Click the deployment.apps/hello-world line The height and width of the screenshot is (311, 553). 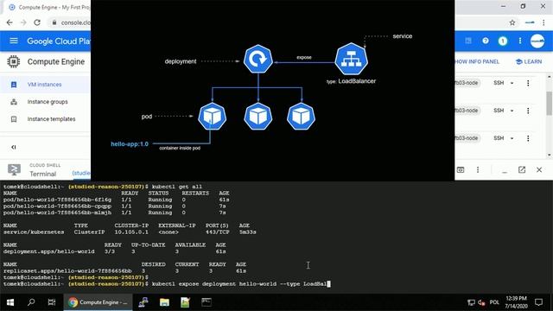pyautogui.click(x=115, y=251)
